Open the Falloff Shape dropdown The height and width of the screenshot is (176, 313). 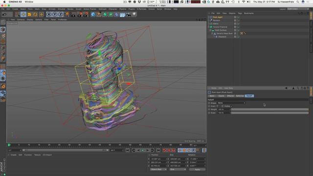231,103
